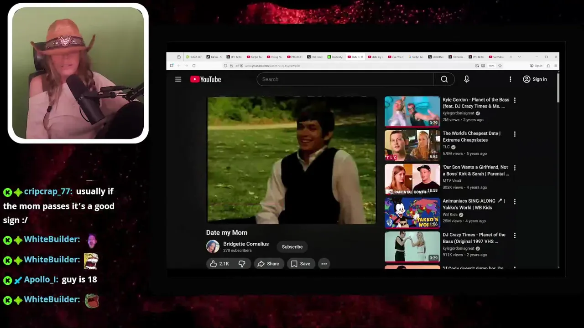Click the magnifier search button
The height and width of the screenshot is (328, 584).
point(444,79)
